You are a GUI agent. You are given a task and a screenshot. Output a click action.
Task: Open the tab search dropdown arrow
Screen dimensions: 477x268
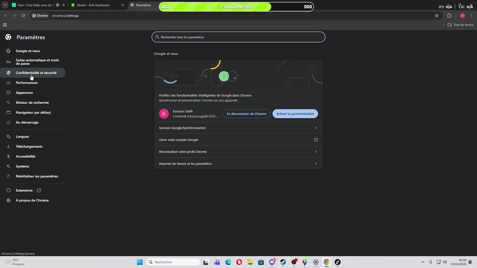(x=5, y=5)
